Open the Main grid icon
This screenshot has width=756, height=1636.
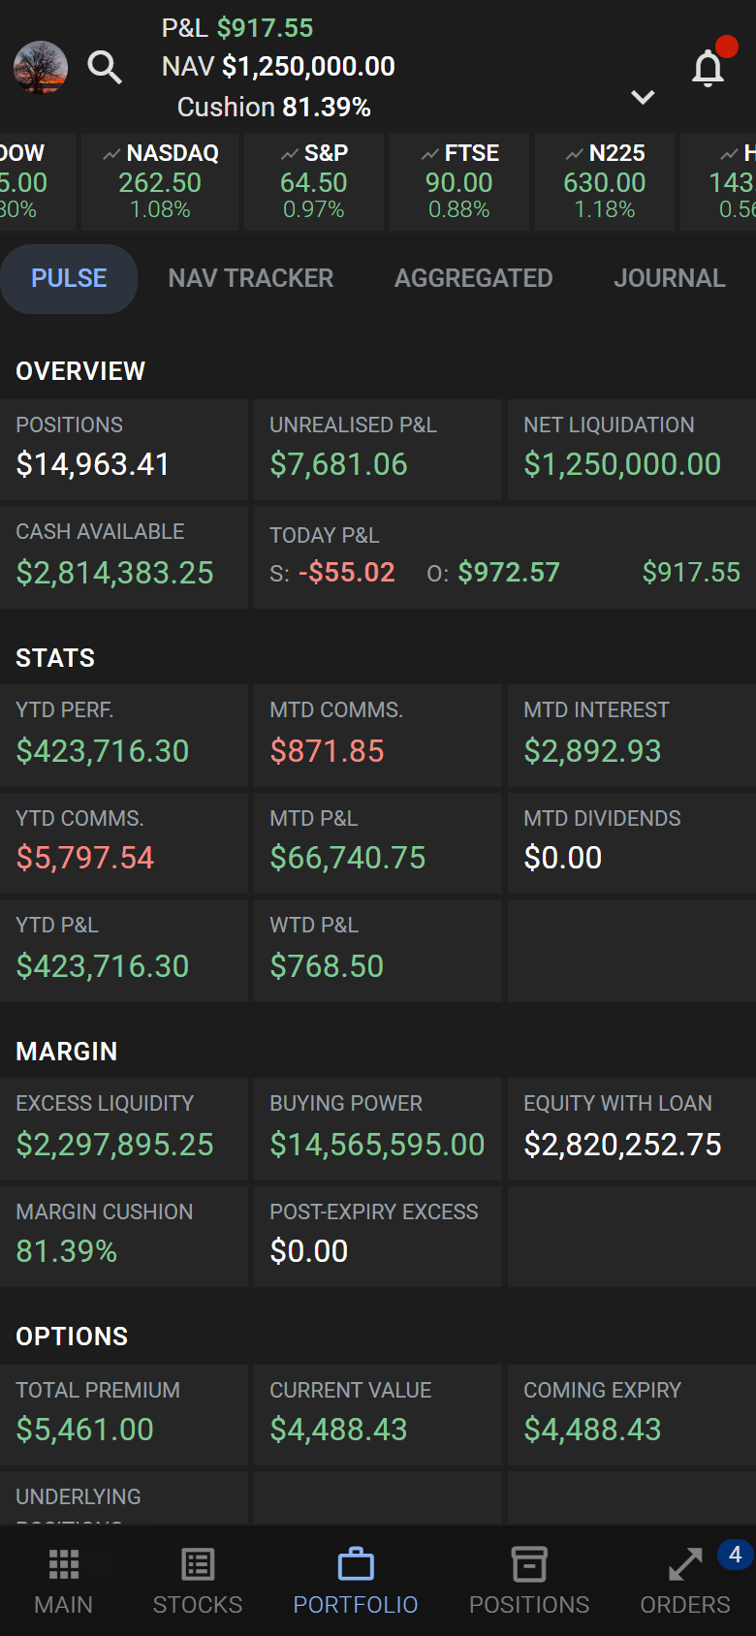coord(64,1565)
